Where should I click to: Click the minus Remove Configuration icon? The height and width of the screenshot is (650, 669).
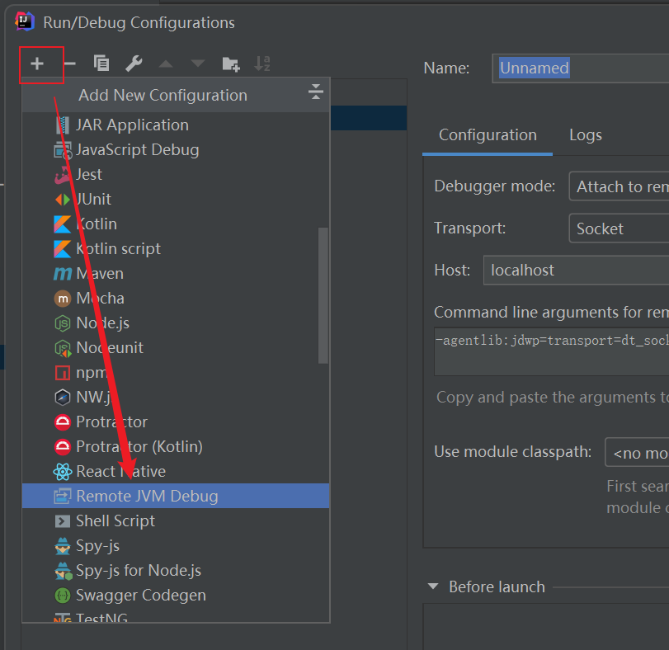click(x=69, y=64)
